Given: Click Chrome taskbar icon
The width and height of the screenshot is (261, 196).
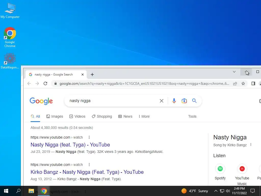Looking at the screenshot, I should pos(44,191).
